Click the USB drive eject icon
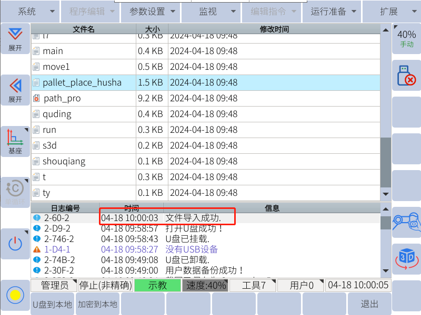The width and height of the screenshot is (421, 315). tap(406, 76)
